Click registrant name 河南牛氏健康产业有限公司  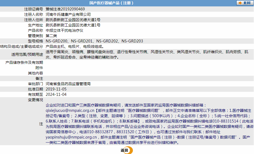[x=68, y=14]
